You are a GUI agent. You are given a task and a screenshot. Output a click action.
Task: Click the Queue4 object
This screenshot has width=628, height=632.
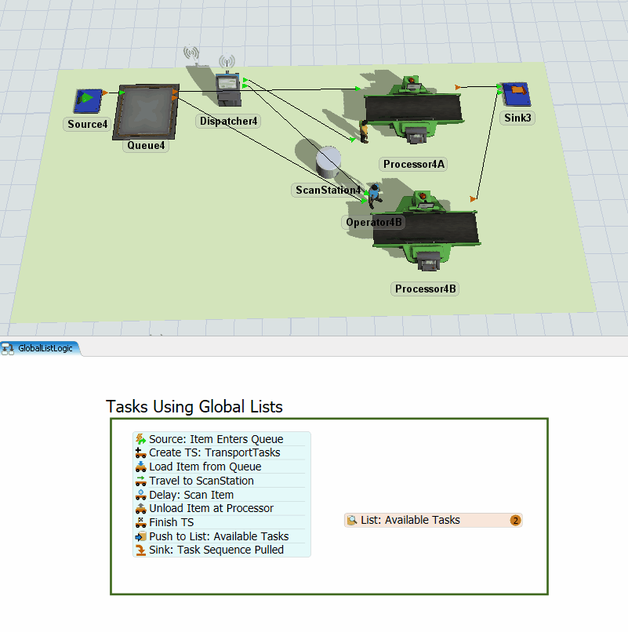[145, 110]
